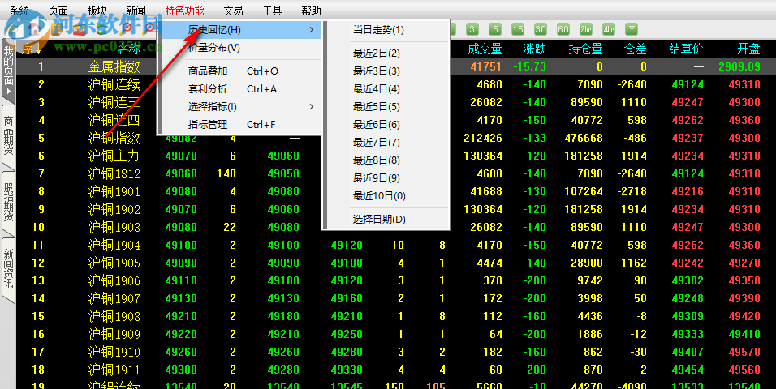The image size is (776, 389).
Task: Select the 沪铜1910 contract row
Action: (x=396, y=352)
